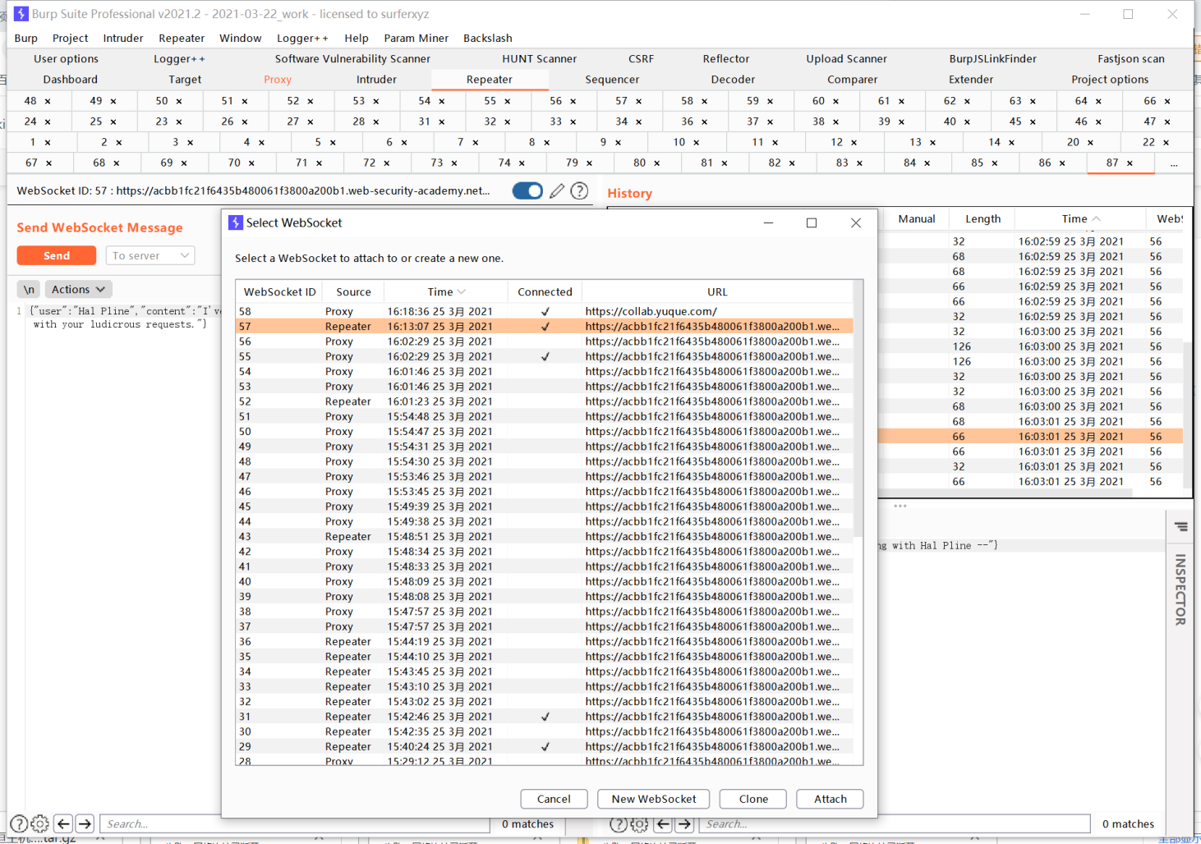Open right search settings gear icon
The width and height of the screenshot is (1201, 844).
tap(640, 823)
